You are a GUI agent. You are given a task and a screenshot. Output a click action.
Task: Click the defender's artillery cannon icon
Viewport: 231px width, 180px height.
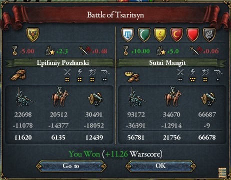click(208, 99)
